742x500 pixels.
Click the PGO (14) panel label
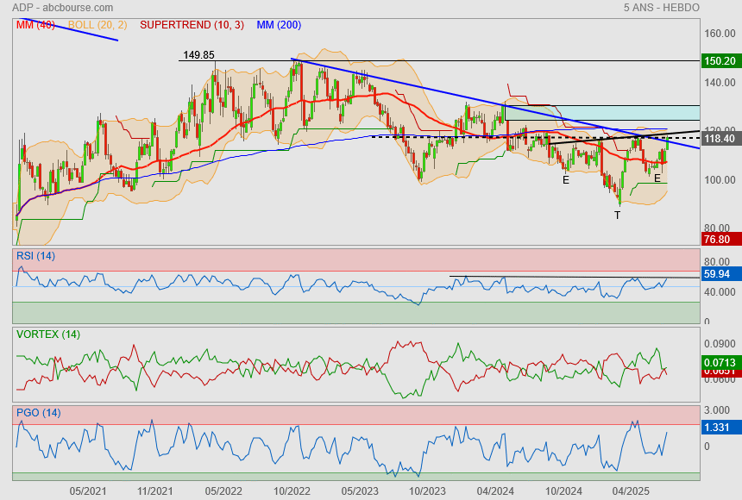38,412
